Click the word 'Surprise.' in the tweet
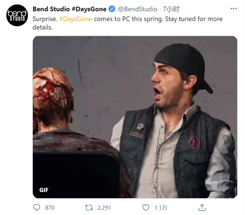This screenshot has width=245, height=215. (45, 19)
